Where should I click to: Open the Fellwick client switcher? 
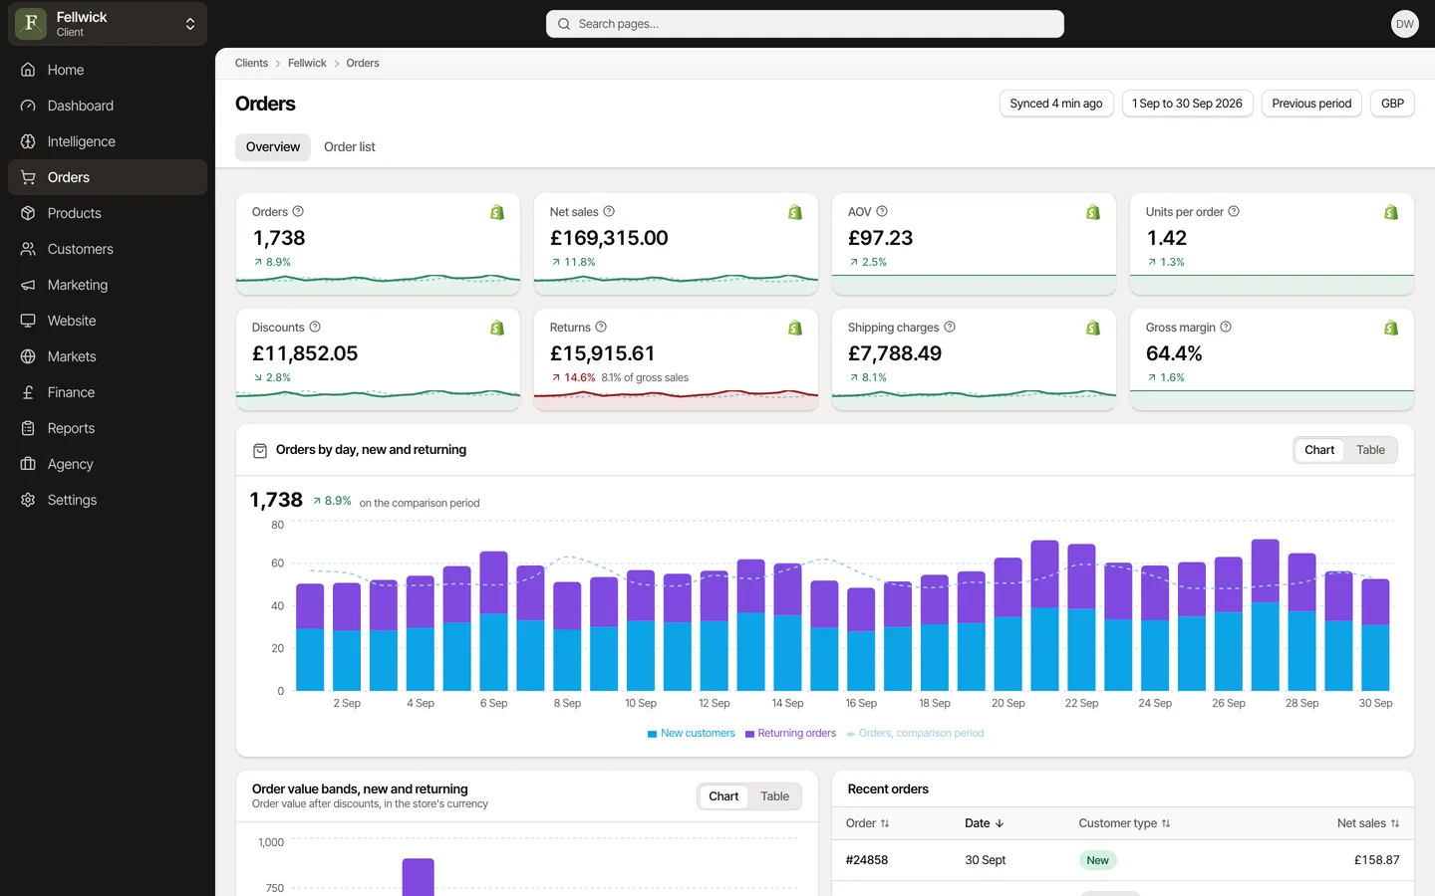coord(108,24)
